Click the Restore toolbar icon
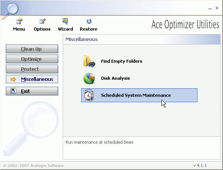Viewport: 223px width, 170px height. (89, 21)
